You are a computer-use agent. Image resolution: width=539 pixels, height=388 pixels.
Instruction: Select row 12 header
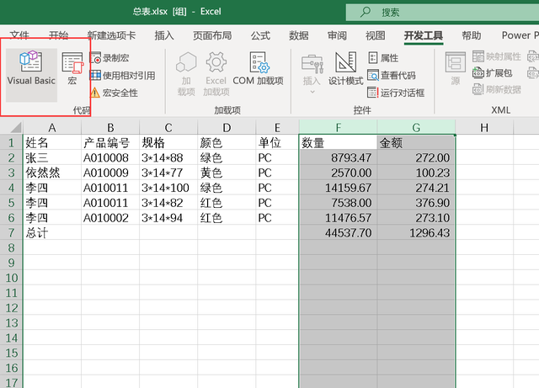(11, 308)
